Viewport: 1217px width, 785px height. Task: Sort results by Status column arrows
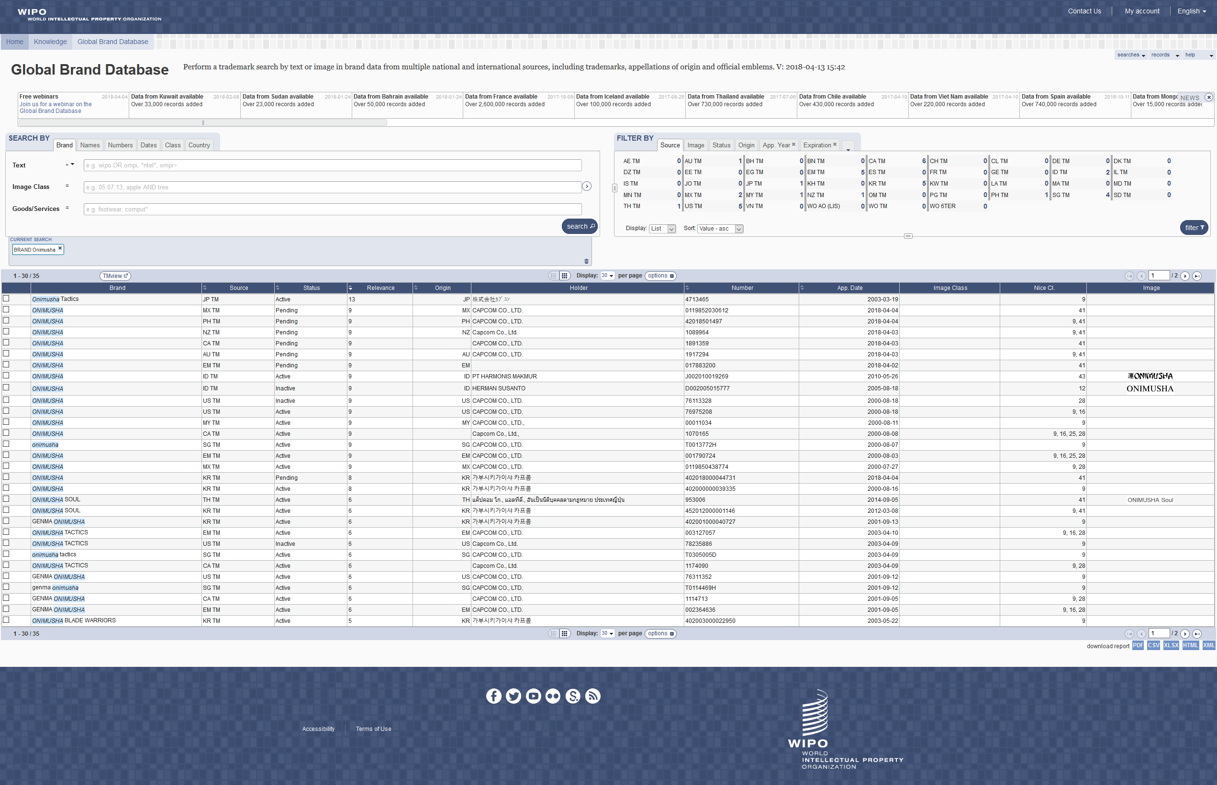tap(278, 288)
